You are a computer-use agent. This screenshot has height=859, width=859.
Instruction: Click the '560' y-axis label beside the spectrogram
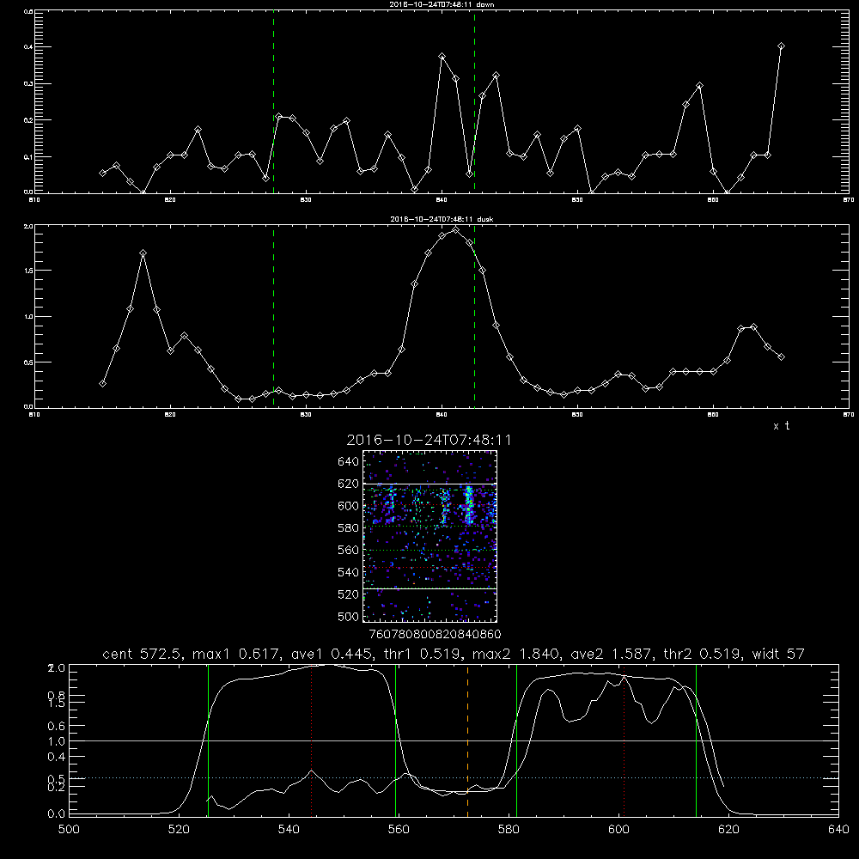(x=349, y=550)
